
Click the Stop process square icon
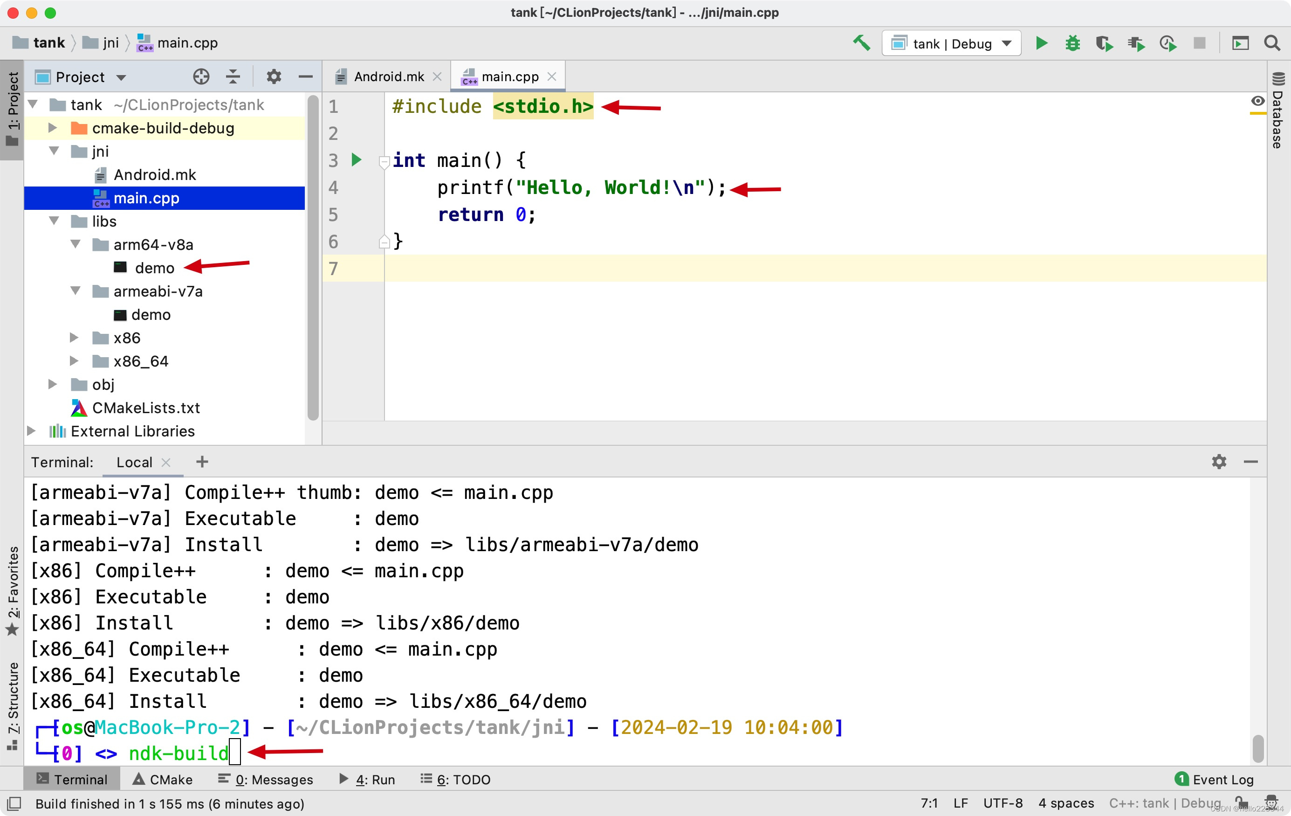point(1199,43)
